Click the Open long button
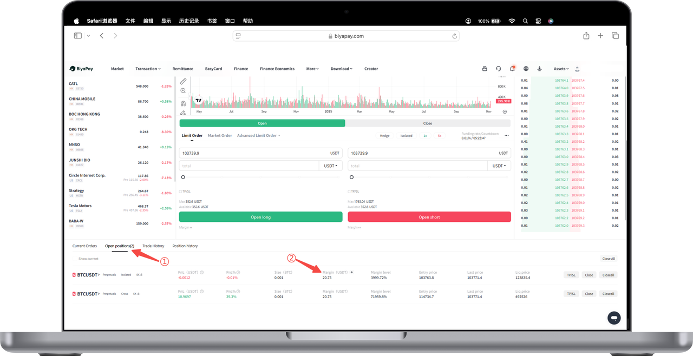The image size is (693, 356). click(260, 217)
